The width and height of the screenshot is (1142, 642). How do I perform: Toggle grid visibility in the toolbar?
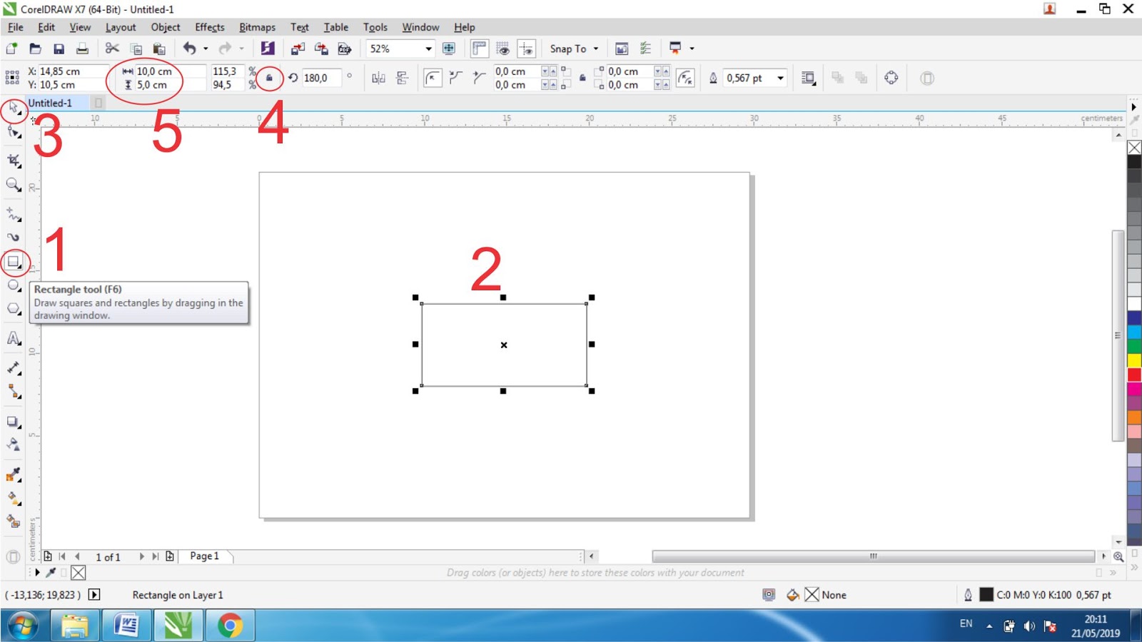coord(502,49)
